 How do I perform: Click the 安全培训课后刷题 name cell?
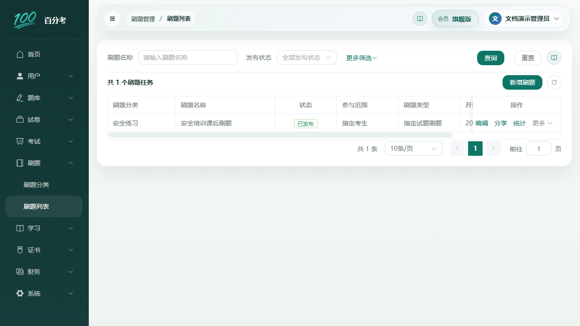(225, 123)
